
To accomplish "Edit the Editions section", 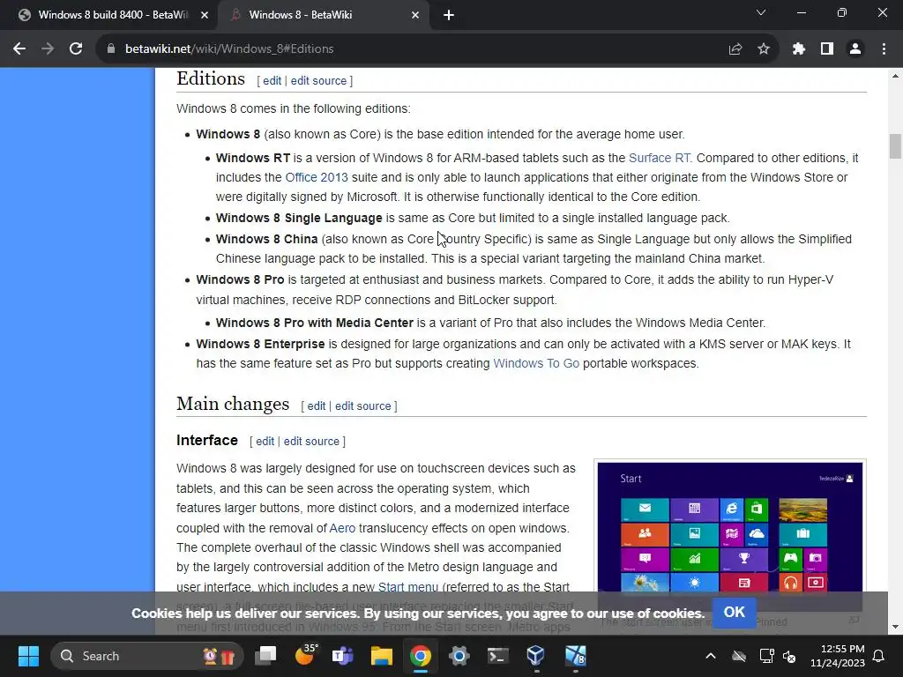I will (x=272, y=80).
